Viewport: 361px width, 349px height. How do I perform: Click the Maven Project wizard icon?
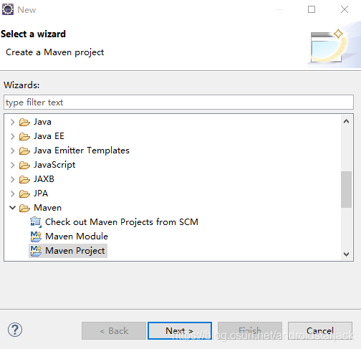tap(36, 251)
